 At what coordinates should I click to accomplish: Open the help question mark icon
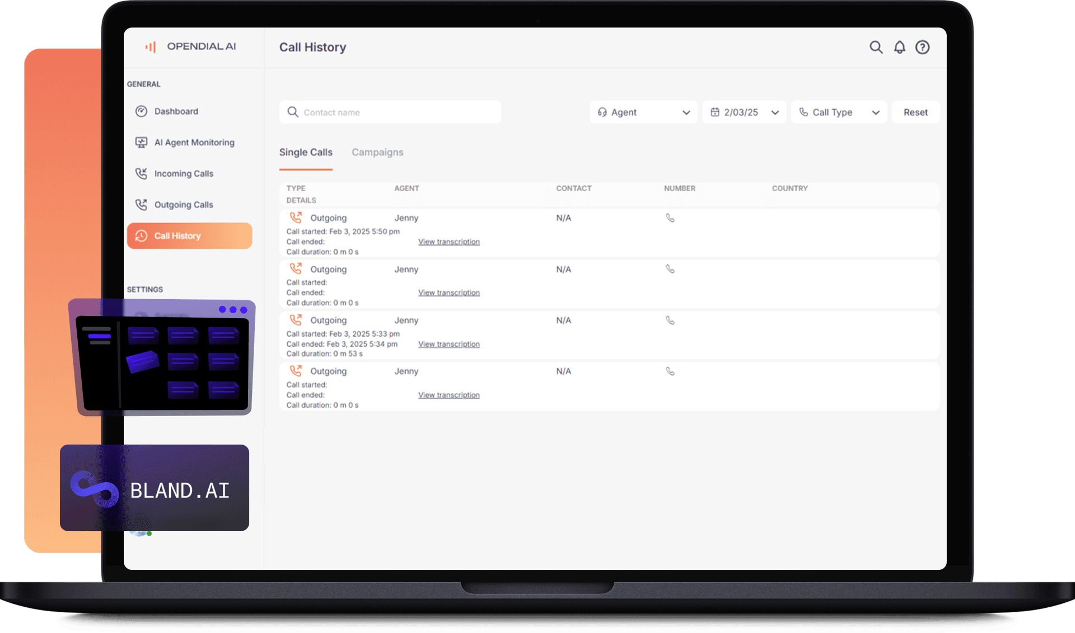[922, 48]
